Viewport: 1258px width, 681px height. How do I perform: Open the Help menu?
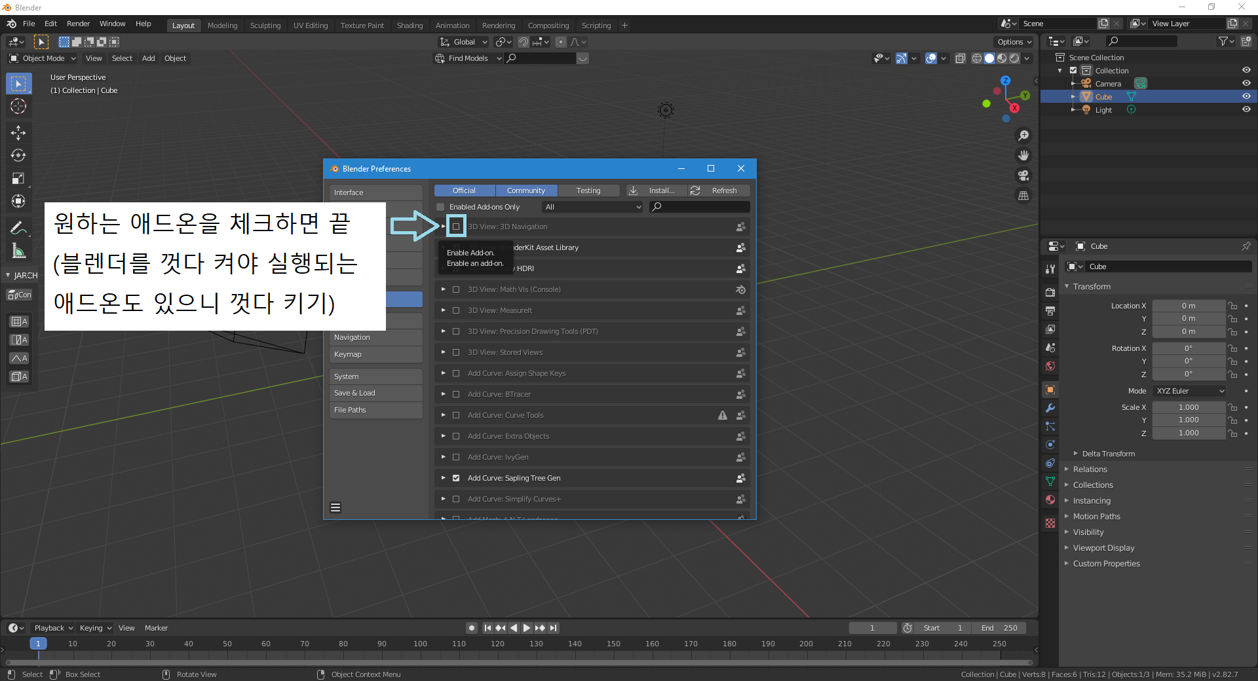point(143,24)
